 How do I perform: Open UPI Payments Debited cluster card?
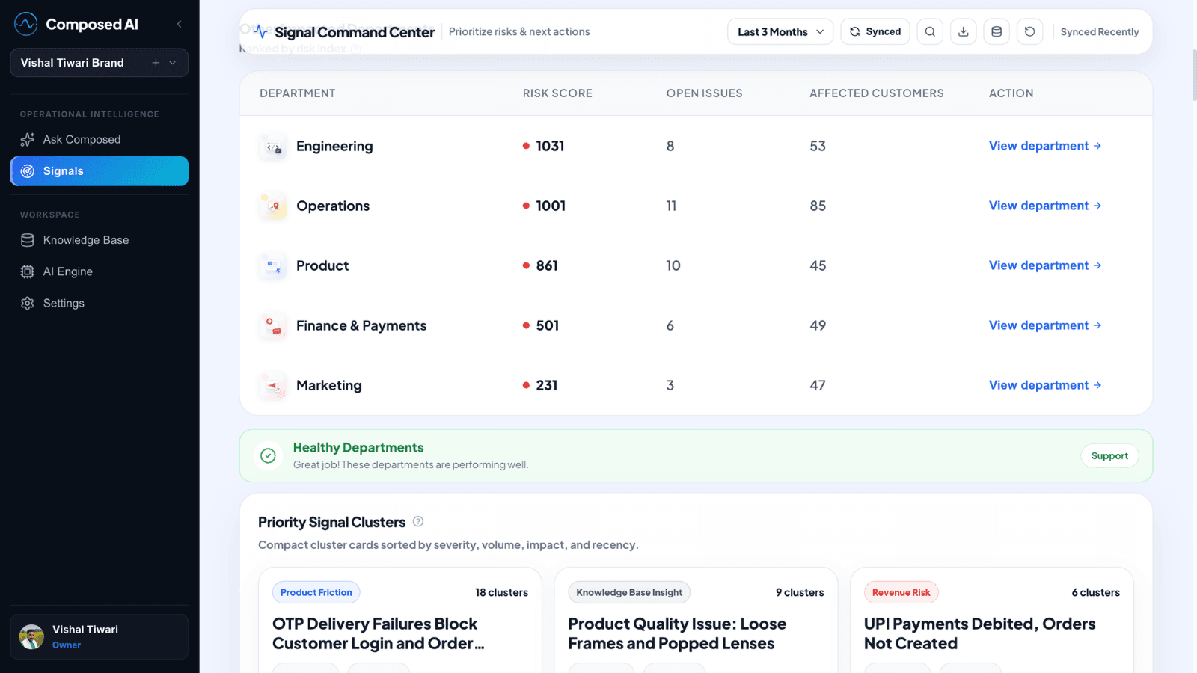tap(992, 620)
